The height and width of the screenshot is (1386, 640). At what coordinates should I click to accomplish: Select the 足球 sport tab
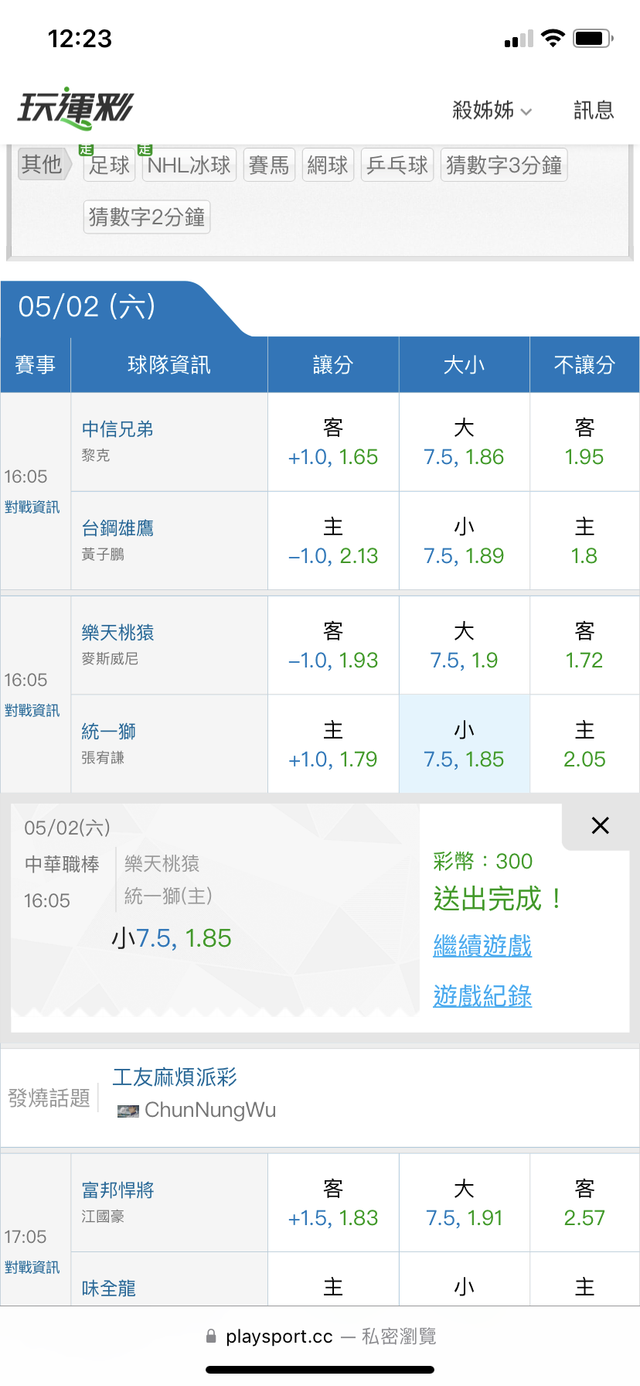coord(109,165)
